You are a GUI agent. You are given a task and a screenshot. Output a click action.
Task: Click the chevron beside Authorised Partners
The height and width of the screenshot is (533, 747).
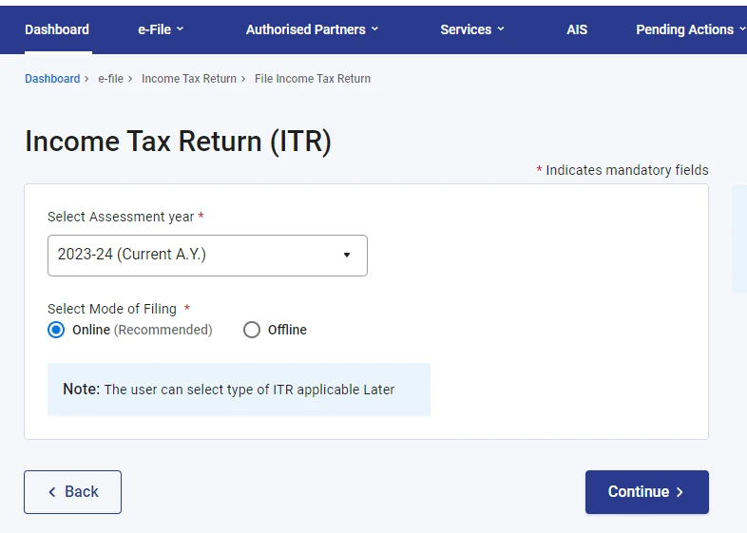coord(374,29)
